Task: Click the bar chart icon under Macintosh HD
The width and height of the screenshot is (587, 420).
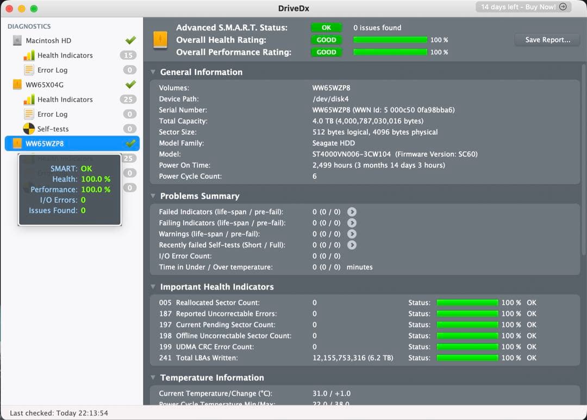Action: point(29,55)
